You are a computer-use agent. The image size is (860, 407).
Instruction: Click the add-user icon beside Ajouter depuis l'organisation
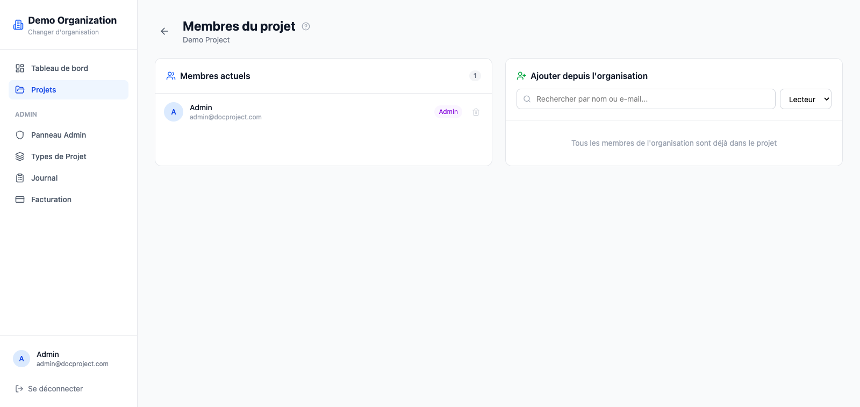pyautogui.click(x=521, y=76)
